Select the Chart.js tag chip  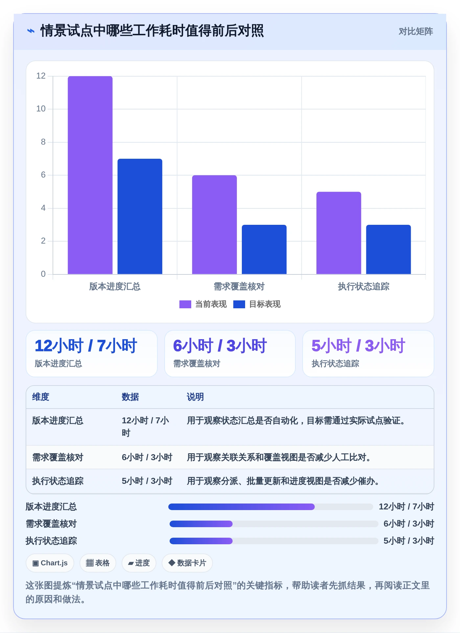(x=50, y=563)
